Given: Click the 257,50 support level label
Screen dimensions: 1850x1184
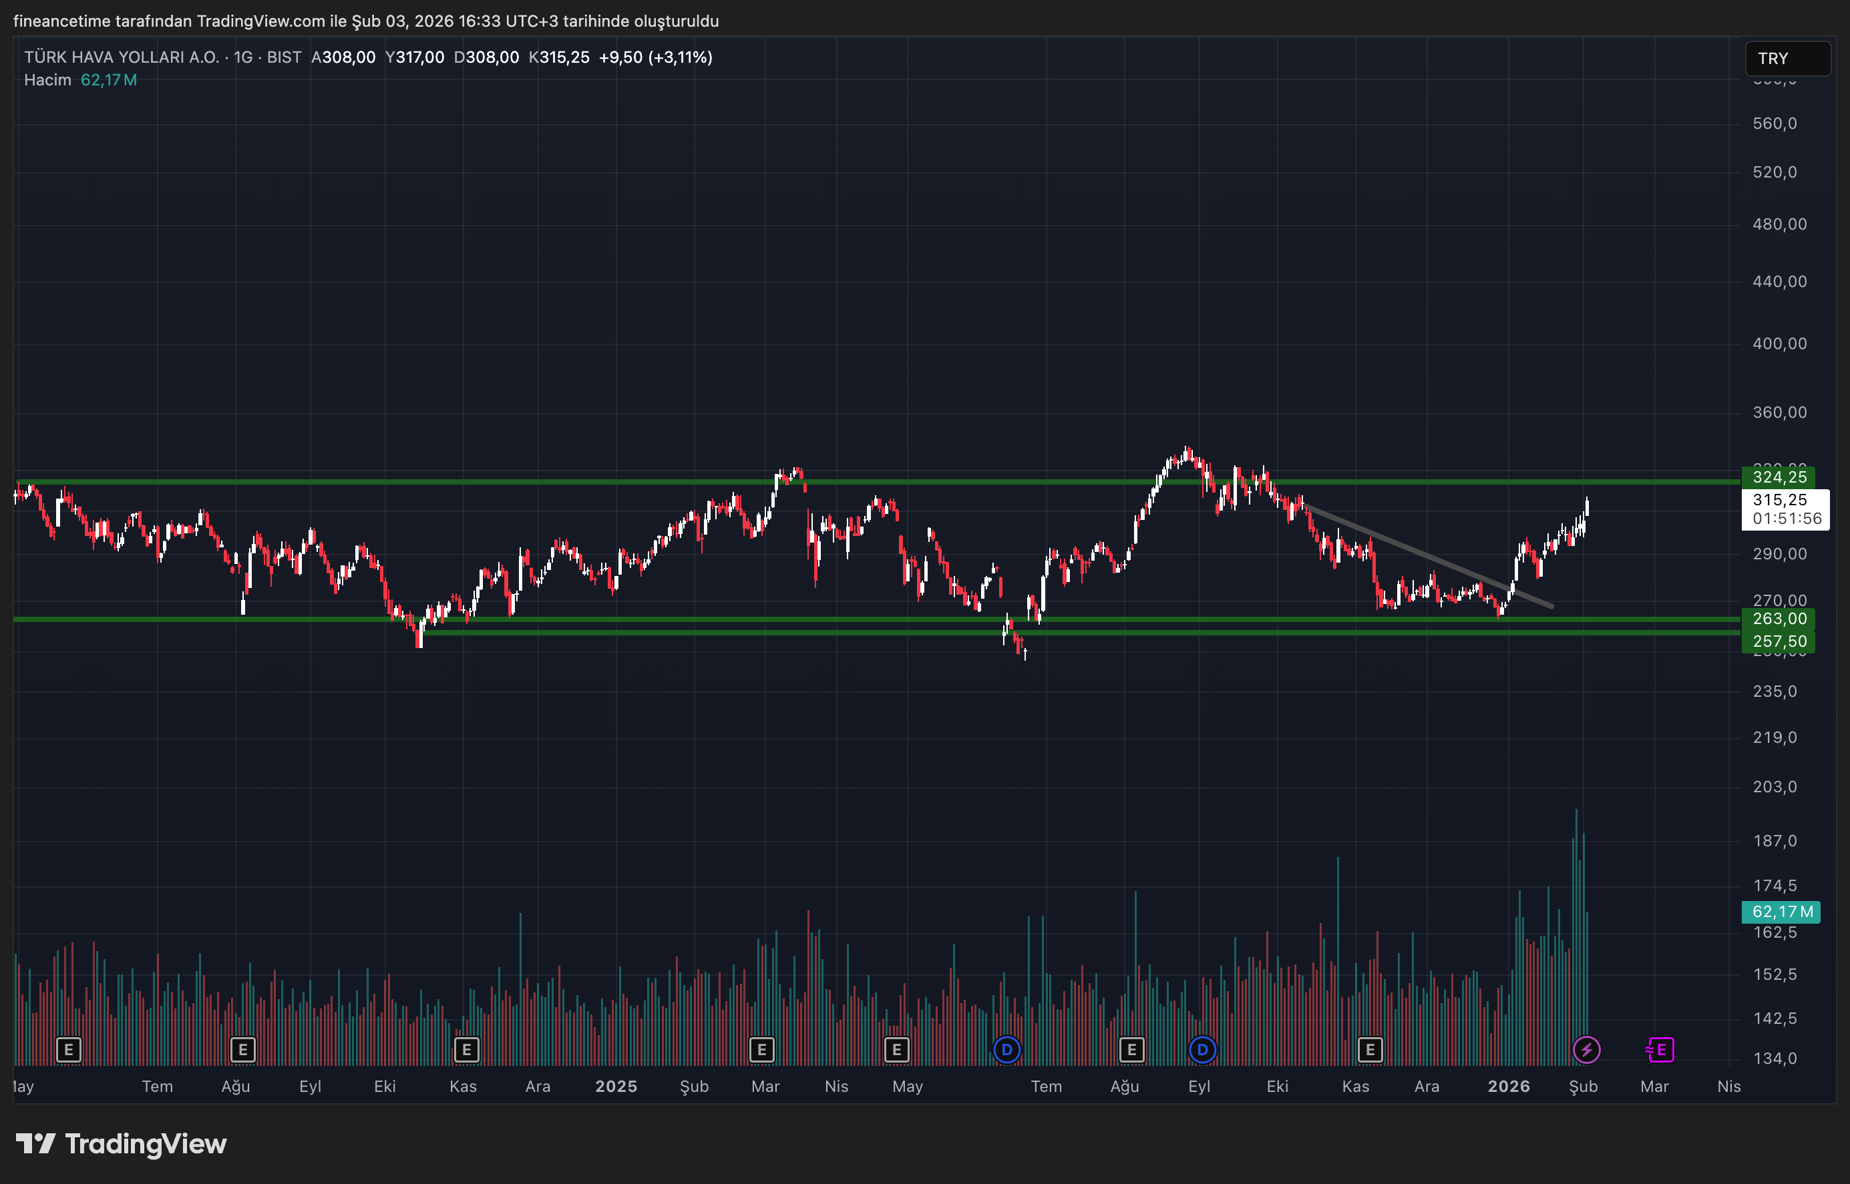Looking at the screenshot, I should (x=1779, y=641).
